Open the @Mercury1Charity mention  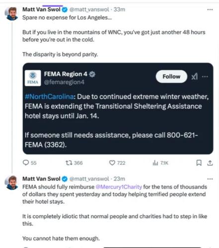(119, 187)
